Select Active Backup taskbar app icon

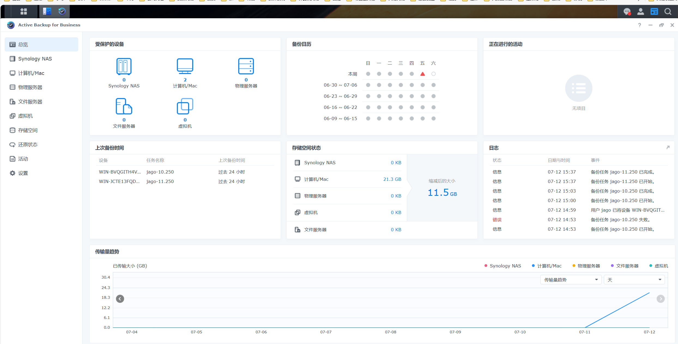click(x=62, y=11)
